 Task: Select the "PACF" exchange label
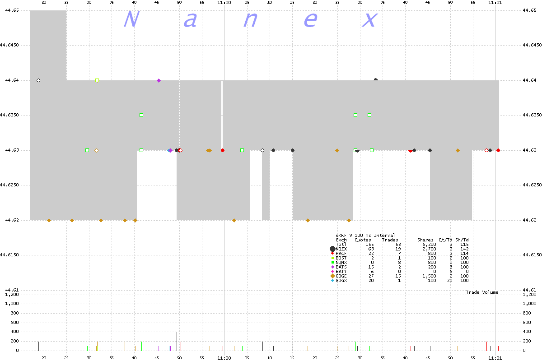point(341,254)
